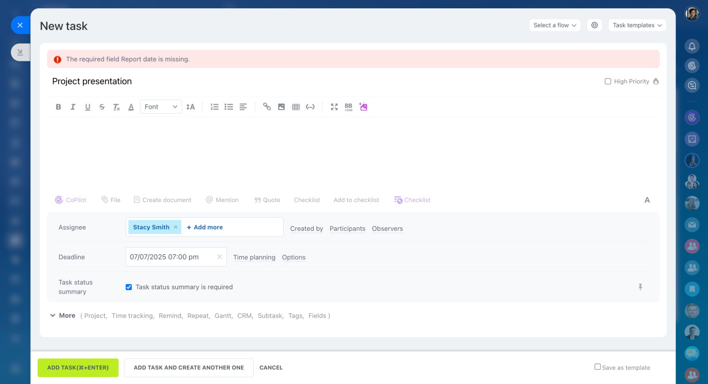This screenshot has height=384, width=708.
Task: Open the chat bubble icon in sidebar
Action: 692,85
